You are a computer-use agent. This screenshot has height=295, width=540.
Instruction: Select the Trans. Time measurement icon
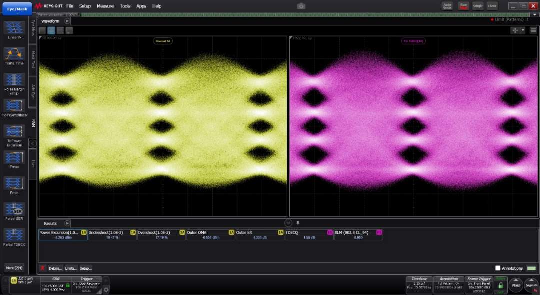pyautogui.click(x=14, y=54)
